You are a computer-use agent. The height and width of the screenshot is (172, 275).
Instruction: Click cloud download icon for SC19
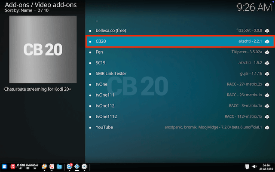[267, 63]
